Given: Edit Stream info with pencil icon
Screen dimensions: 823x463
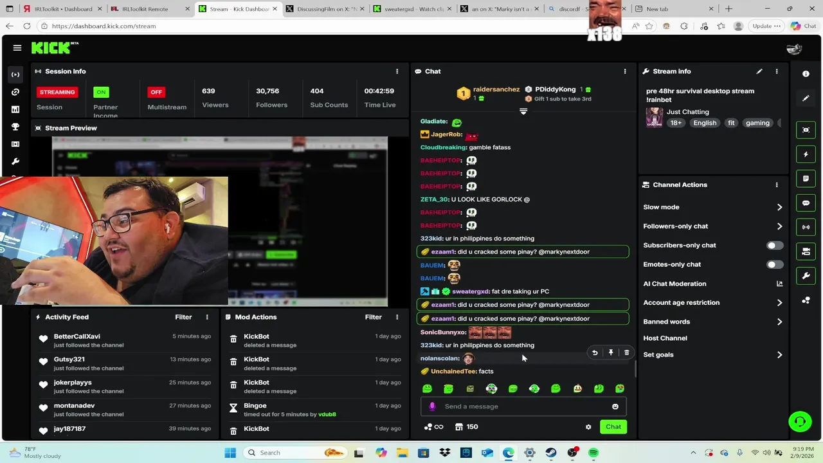Looking at the screenshot, I should [x=759, y=71].
